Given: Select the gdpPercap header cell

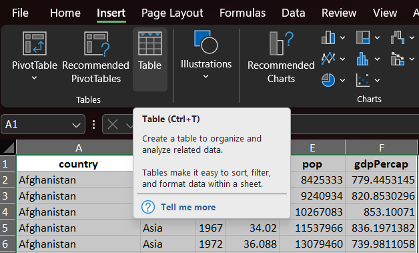Looking at the screenshot, I should [x=381, y=164].
